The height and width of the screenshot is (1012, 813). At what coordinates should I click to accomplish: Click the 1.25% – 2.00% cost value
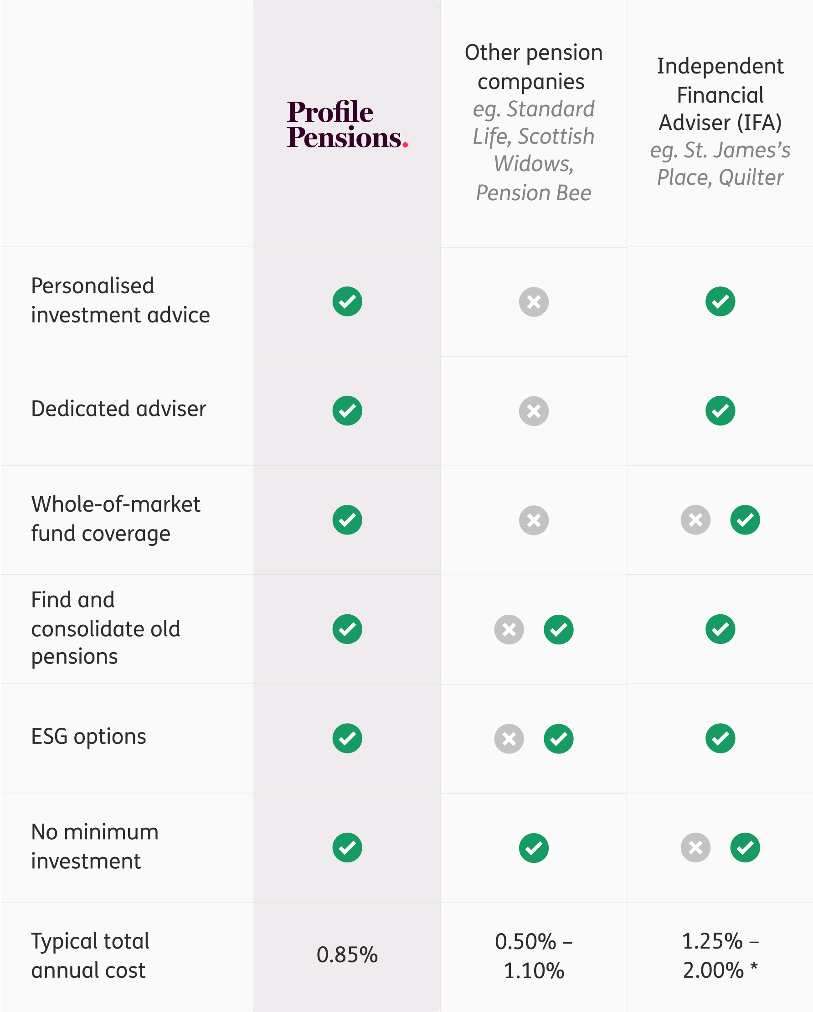(x=720, y=955)
